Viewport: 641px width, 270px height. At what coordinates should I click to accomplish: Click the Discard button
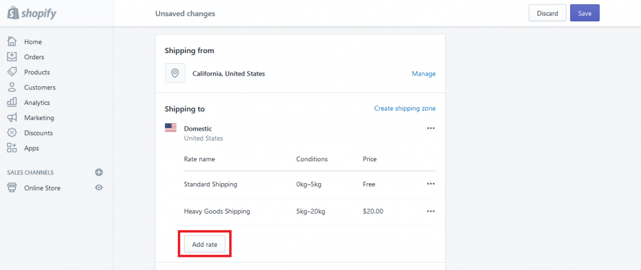[x=547, y=13]
